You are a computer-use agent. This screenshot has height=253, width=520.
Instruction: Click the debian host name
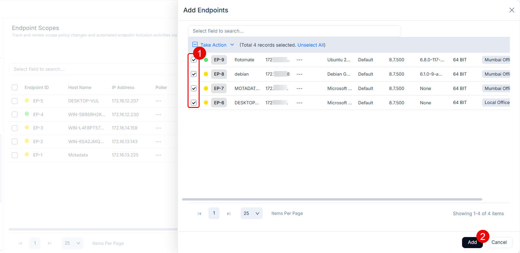(242, 74)
